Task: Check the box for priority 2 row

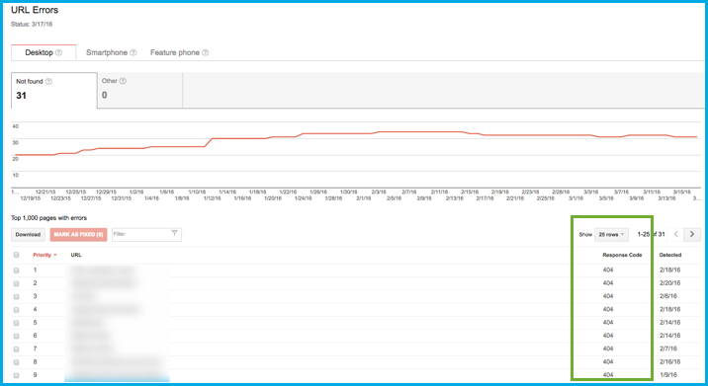Action: (x=17, y=283)
